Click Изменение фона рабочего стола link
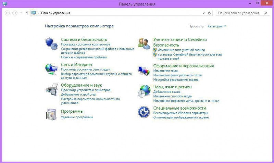Image resolution: width=274 pixels, height=163 pixels. pyautogui.click(x=177, y=75)
